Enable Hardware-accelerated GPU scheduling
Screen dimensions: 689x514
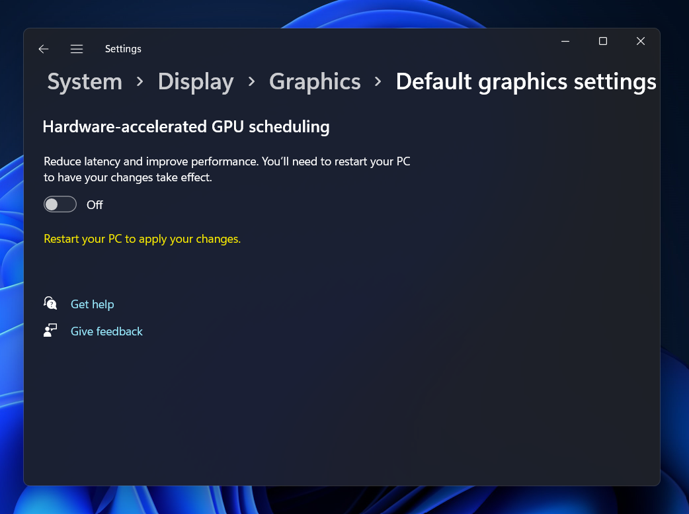pyautogui.click(x=60, y=204)
